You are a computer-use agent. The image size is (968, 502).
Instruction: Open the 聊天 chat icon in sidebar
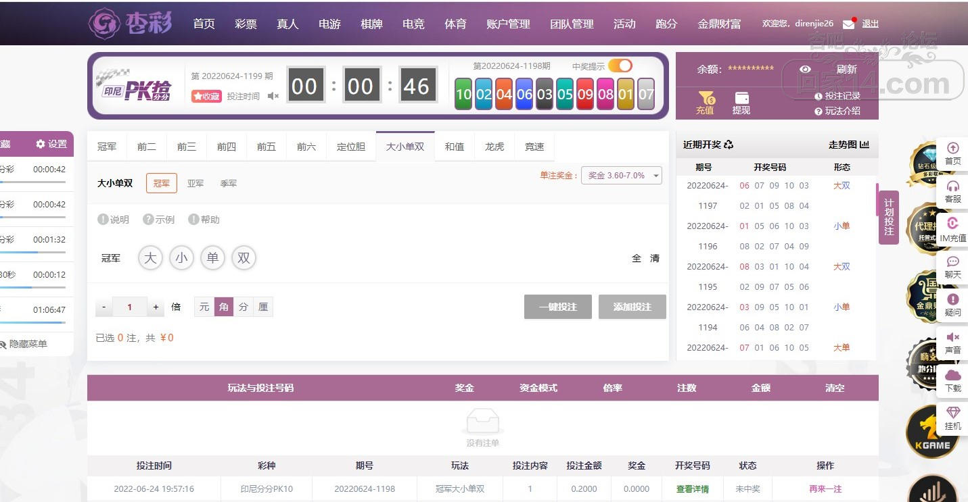point(953,261)
